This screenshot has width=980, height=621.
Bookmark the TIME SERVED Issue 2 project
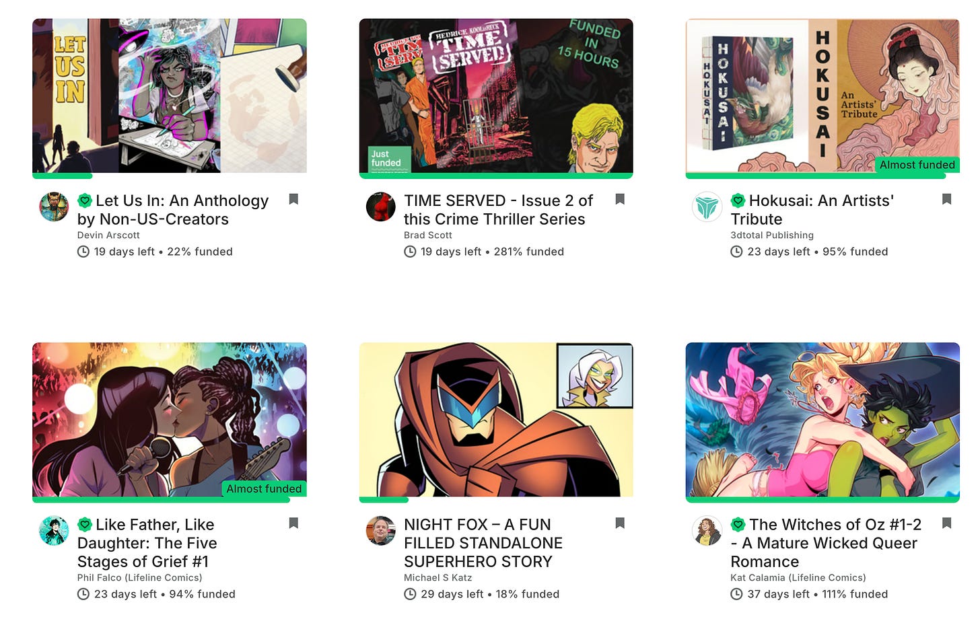click(620, 199)
